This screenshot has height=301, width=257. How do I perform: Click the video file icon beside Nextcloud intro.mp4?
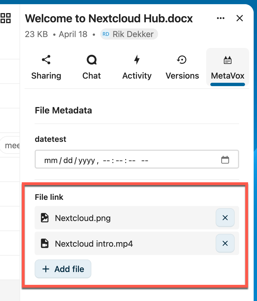click(x=45, y=243)
